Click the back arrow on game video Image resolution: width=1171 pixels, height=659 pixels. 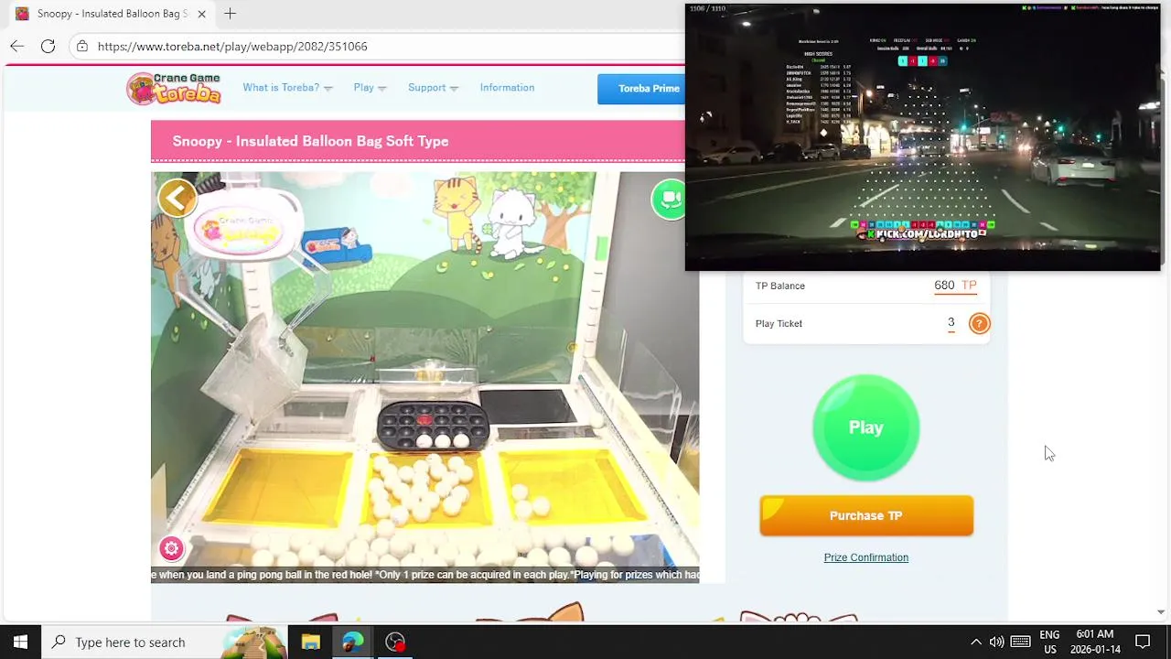(x=177, y=198)
